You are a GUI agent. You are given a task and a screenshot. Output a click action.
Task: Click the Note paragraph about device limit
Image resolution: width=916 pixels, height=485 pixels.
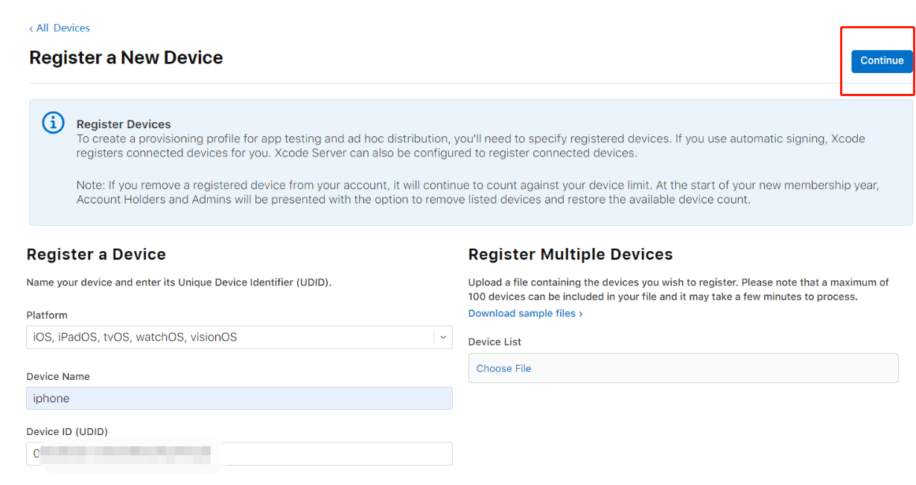[477, 192]
